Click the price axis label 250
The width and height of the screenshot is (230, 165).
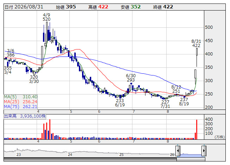pyautogui.click(x=209, y=94)
